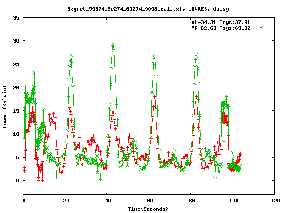The width and height of the screenshot is (284, 213).
Task: Click the green peak near 23 seconds
Action: [71, 55]
